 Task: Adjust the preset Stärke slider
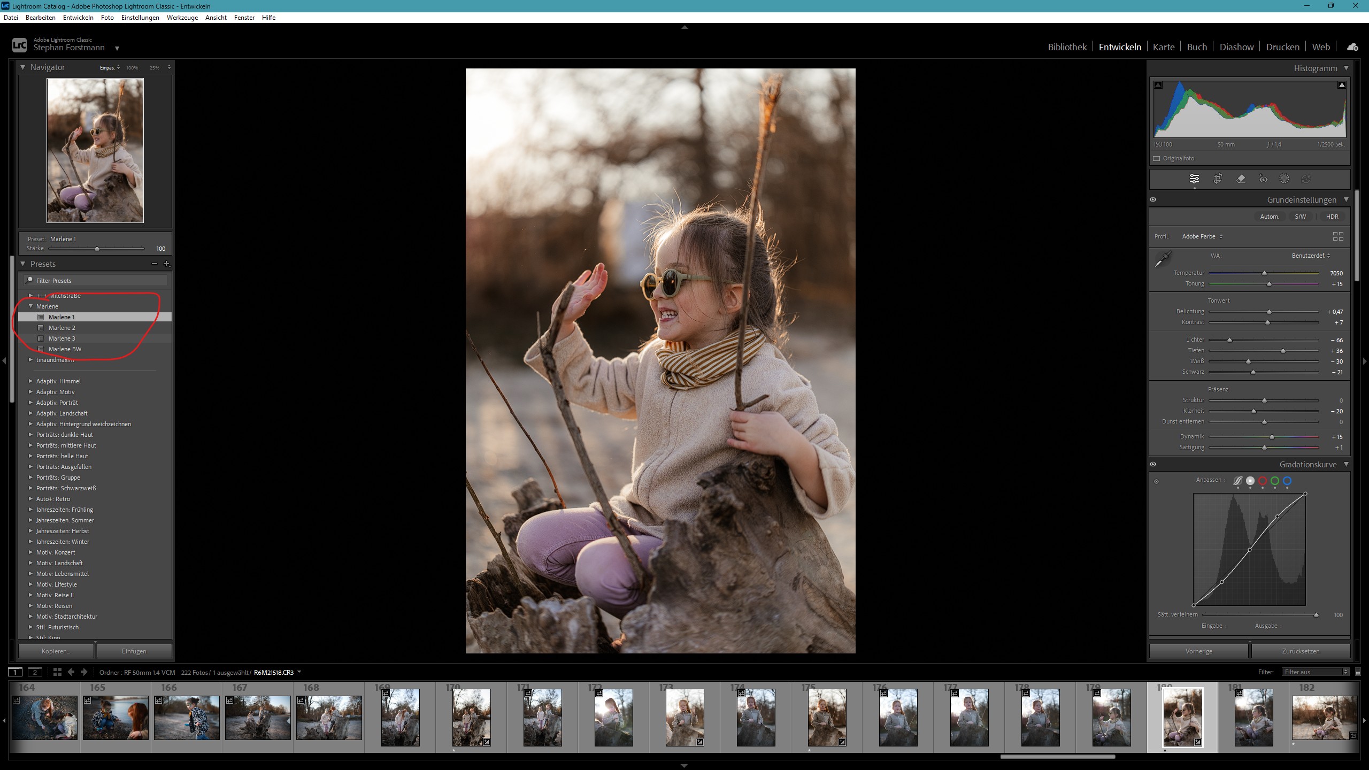97,249
